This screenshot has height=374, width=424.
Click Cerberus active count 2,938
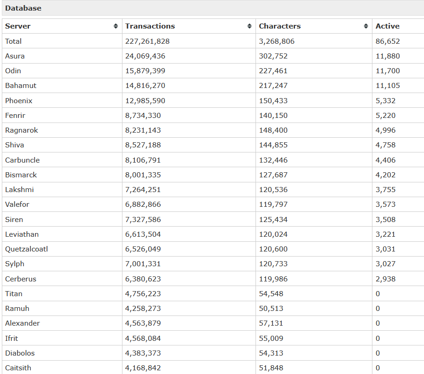tap(385, 279)
